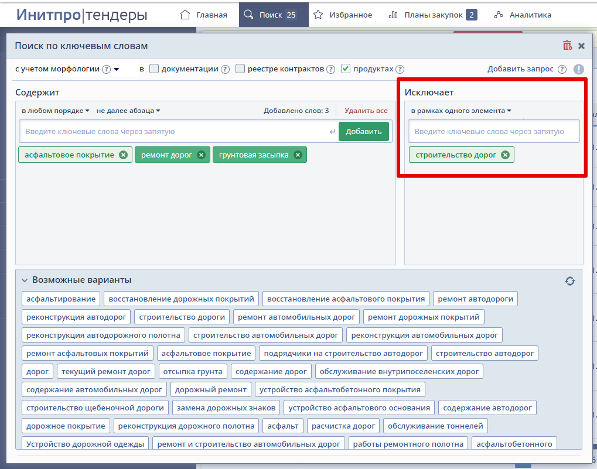This screenshot has height=469, width=597.
Task: Click the home icon for Главная
Action: pyautogui.click(x=185, y=15)
